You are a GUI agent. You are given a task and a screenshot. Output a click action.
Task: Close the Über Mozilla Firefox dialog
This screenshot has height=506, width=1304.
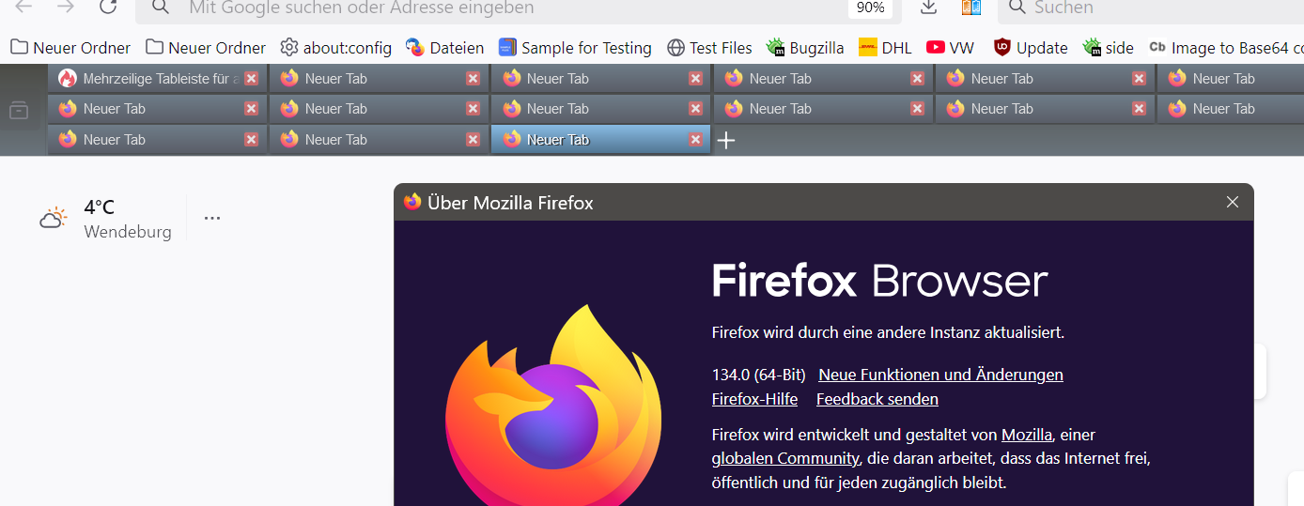click(x=1233, y=202)
